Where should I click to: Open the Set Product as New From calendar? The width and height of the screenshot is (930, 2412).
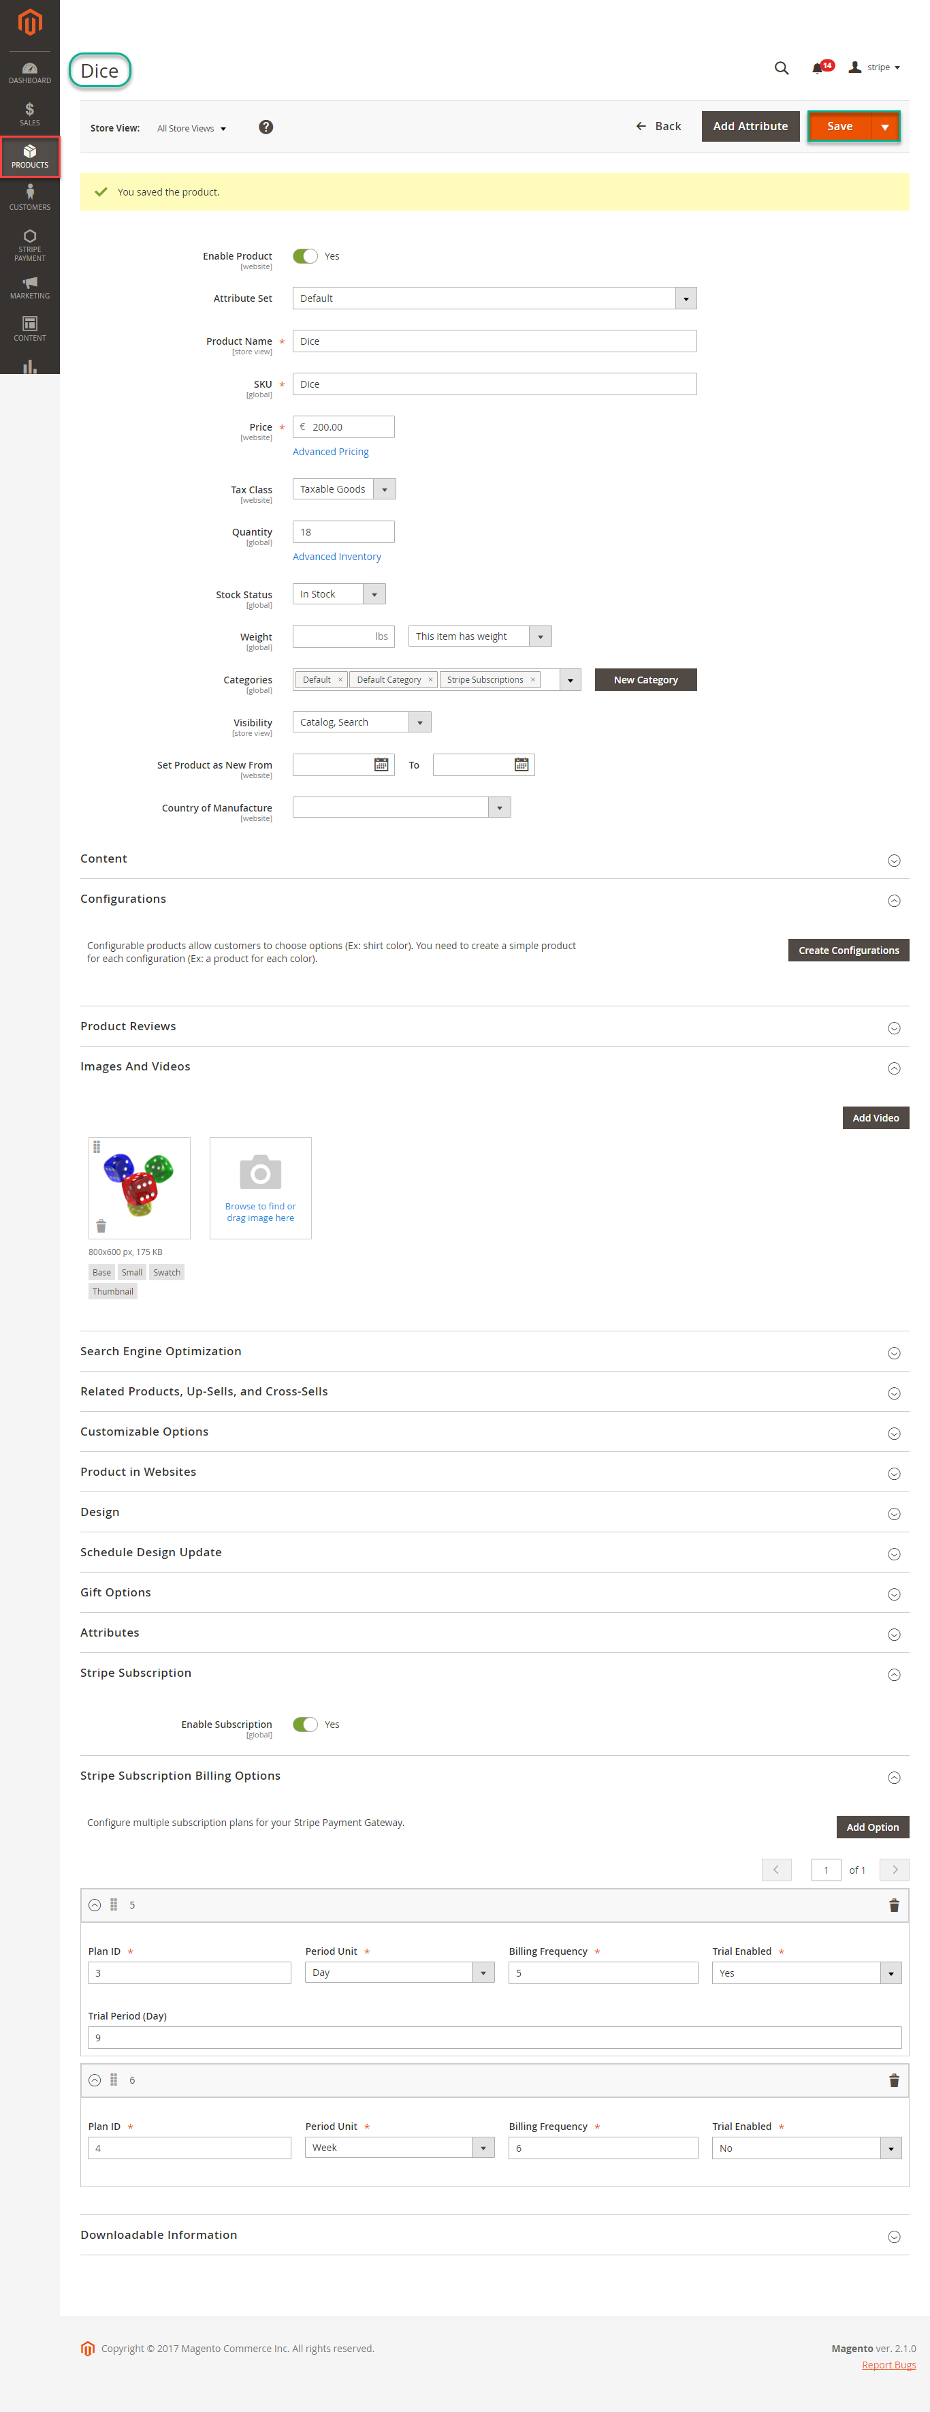[x=381, y=765]
